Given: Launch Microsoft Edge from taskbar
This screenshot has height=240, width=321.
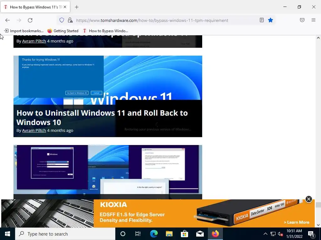Looking at the screenshot, I should coord(154,234).
